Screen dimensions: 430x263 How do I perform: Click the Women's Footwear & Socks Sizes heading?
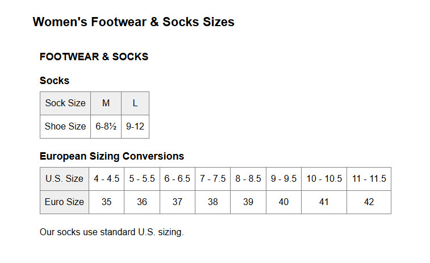(133, 22)
